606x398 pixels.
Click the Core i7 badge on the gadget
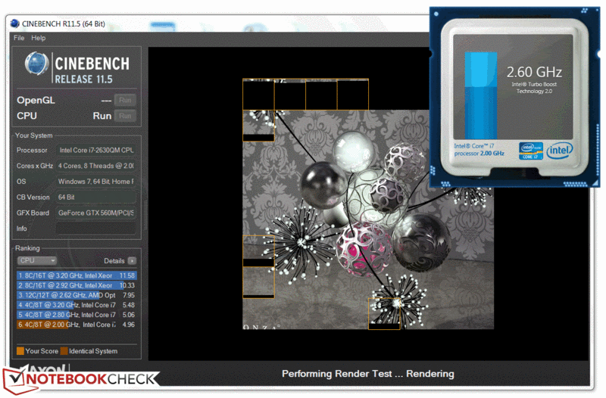click(x=531, y=151)
